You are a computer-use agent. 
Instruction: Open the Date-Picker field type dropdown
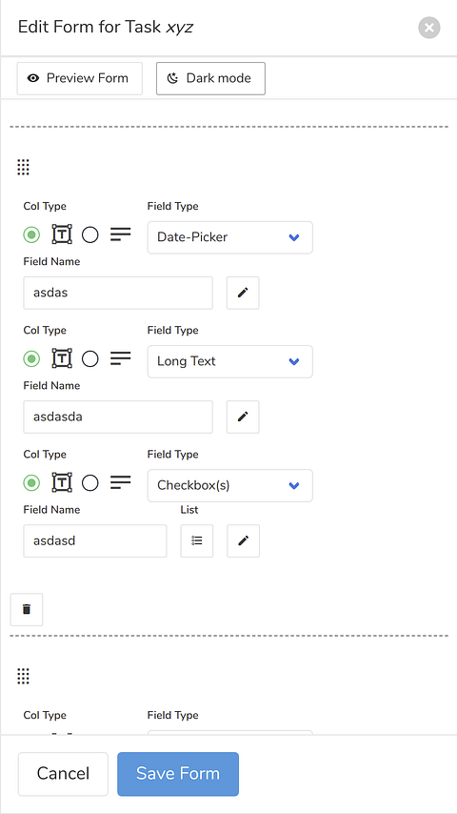click(229, 237)
